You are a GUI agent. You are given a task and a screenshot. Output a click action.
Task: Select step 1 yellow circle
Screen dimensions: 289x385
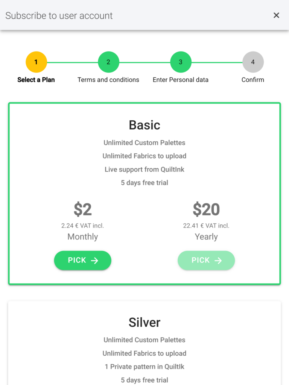(x=36, y=62)
